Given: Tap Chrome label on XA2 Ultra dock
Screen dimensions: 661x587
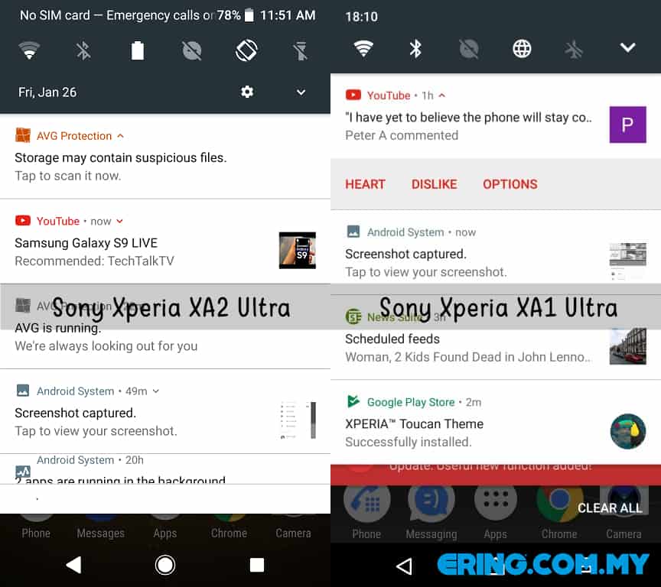Looking at the screenshot, I should 230,533.
